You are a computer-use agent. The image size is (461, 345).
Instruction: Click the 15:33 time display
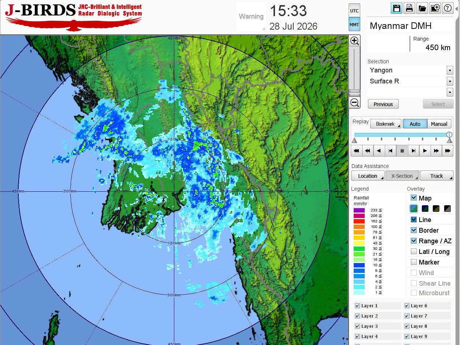tap(288, 11)
